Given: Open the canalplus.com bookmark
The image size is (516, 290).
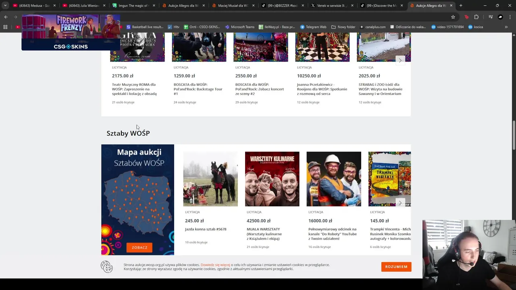Looking at the screenshot, I should click(372, 27).
